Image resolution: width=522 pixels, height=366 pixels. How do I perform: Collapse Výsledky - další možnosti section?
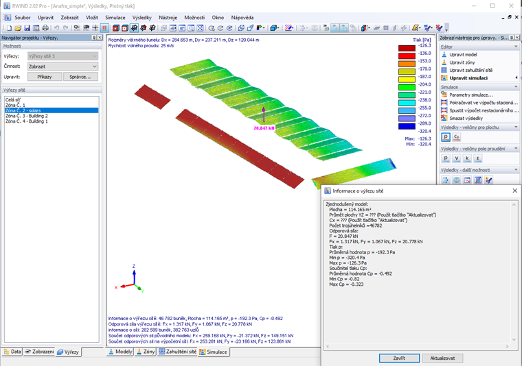(516, 170)
